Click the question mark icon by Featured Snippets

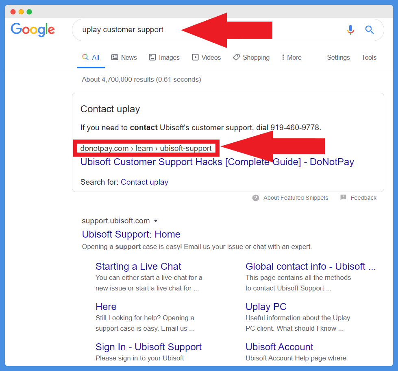click(x=256, y=198)
